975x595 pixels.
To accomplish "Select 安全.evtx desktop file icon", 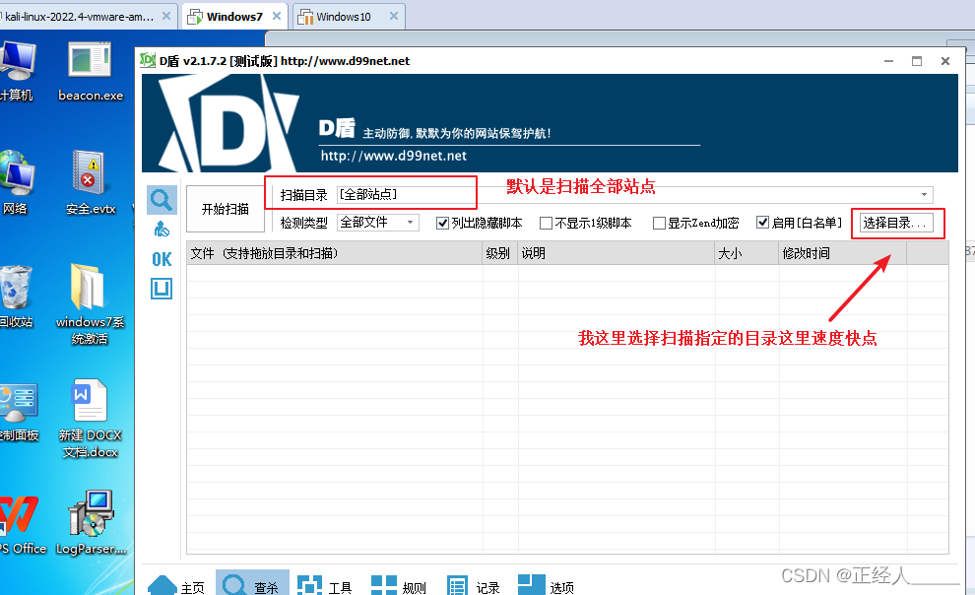I will (91, 183).
